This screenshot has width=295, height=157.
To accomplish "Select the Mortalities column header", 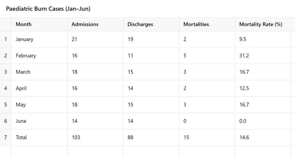I will pos(207,24).
